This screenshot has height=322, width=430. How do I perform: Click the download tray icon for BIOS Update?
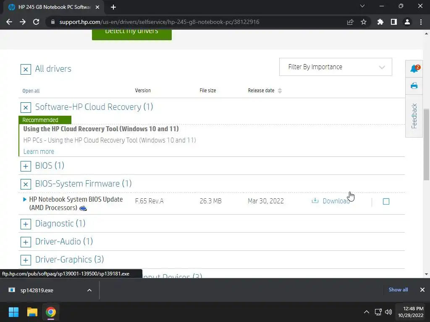(315, 201)
